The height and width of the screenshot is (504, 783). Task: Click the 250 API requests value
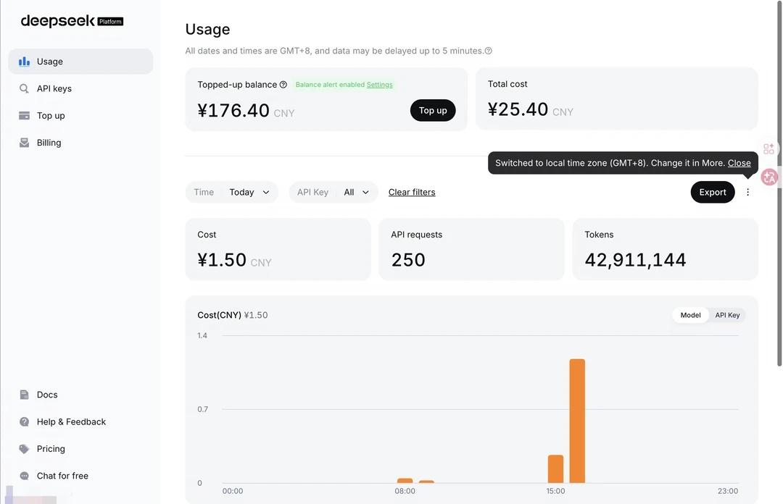(408, 260)
